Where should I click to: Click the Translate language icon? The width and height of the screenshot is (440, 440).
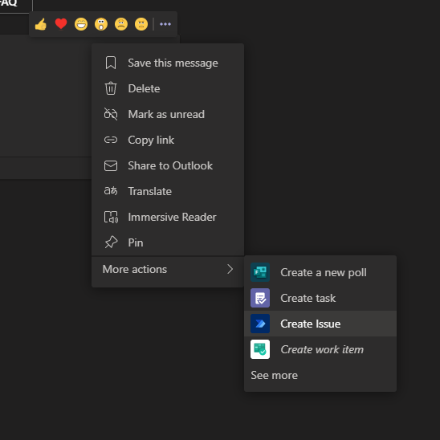(x=111, y=191)
